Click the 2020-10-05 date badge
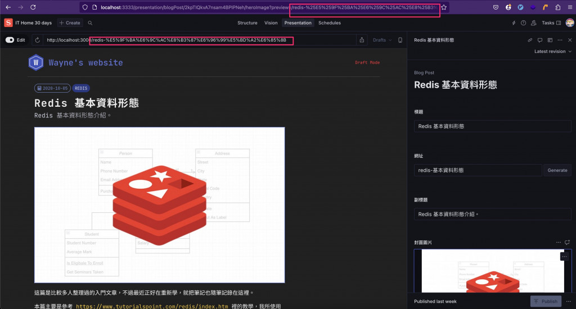The height and width of the screenshot is (309, 576). [52, 88]
